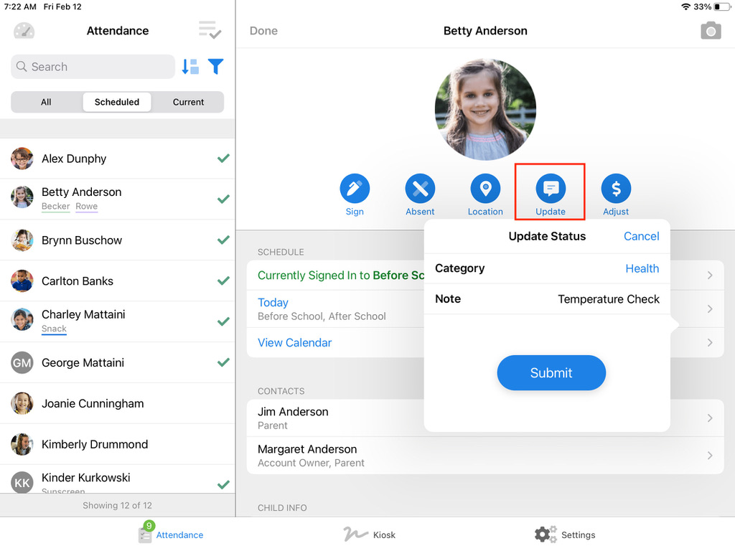Toggle Alex Dunphy's attendance checkmark
This screenshot has width=735, height=551.
pos(224,159)
